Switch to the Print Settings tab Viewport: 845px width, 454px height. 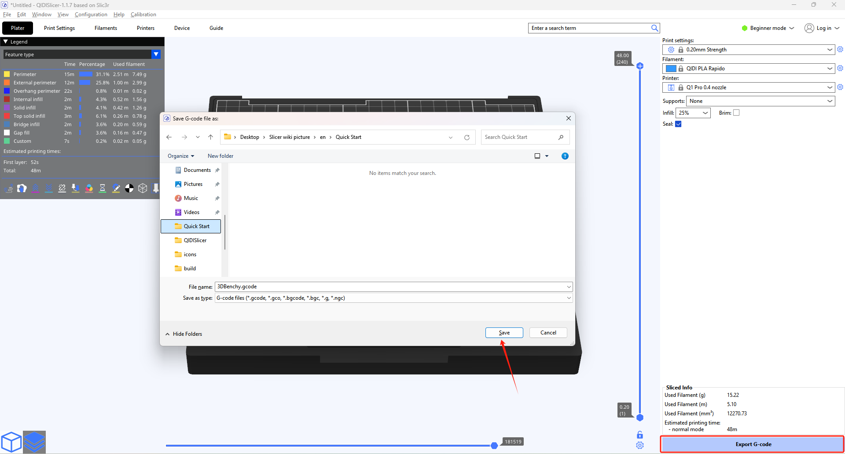click(59, 28)
